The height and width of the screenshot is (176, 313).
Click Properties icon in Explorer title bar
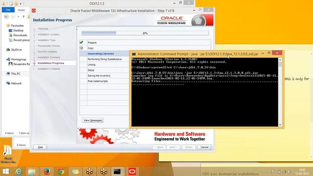tap(11, 3)
